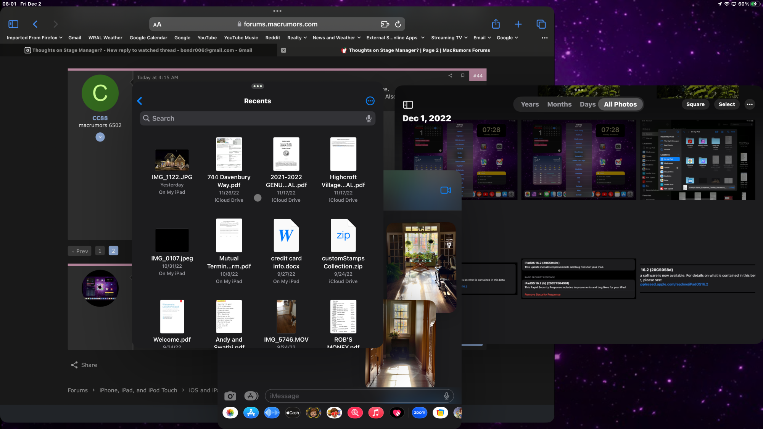The height and width of the screenshot is (429, 763).
Task: Open the Safari extensions icon in address bar
Action: [385, 24]
